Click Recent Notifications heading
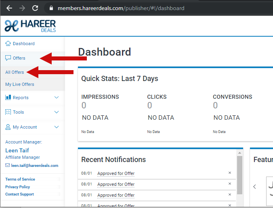273x208 pixels. (x=113, y=160)
